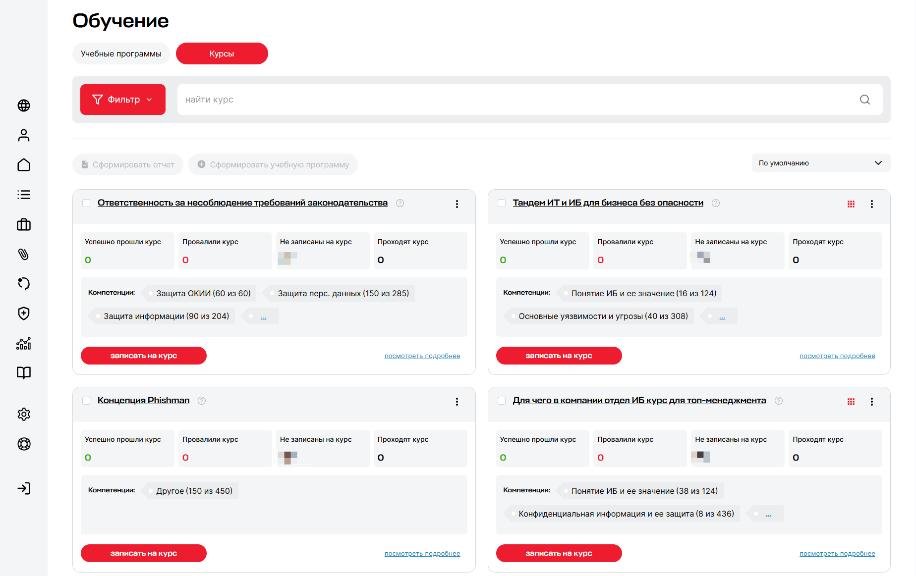Click записать на курс for Концепция Phishman
The width and height of the screenshot is (916, 576).
tap(144, 553)
